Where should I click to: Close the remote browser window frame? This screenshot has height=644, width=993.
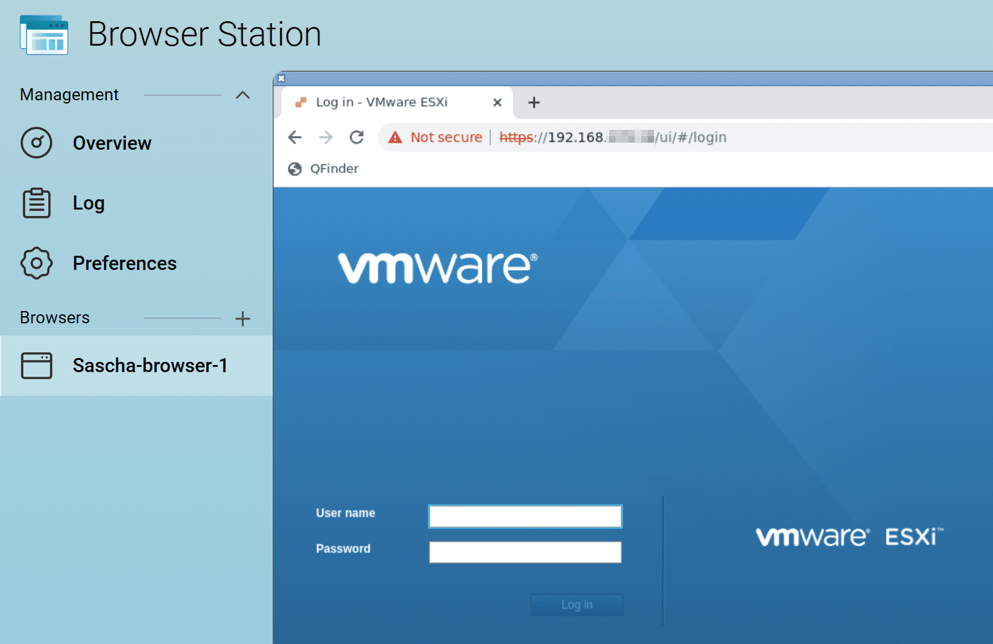pos(281,78)
